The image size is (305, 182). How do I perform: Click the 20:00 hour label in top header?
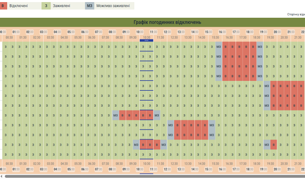click(x=277, y=32)
